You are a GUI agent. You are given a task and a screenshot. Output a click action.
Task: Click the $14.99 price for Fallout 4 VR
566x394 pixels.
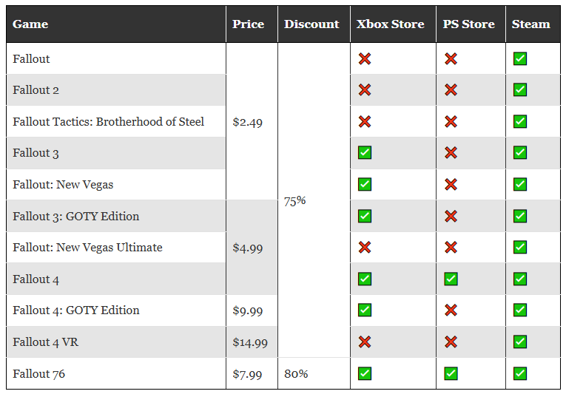coord(250,342)
